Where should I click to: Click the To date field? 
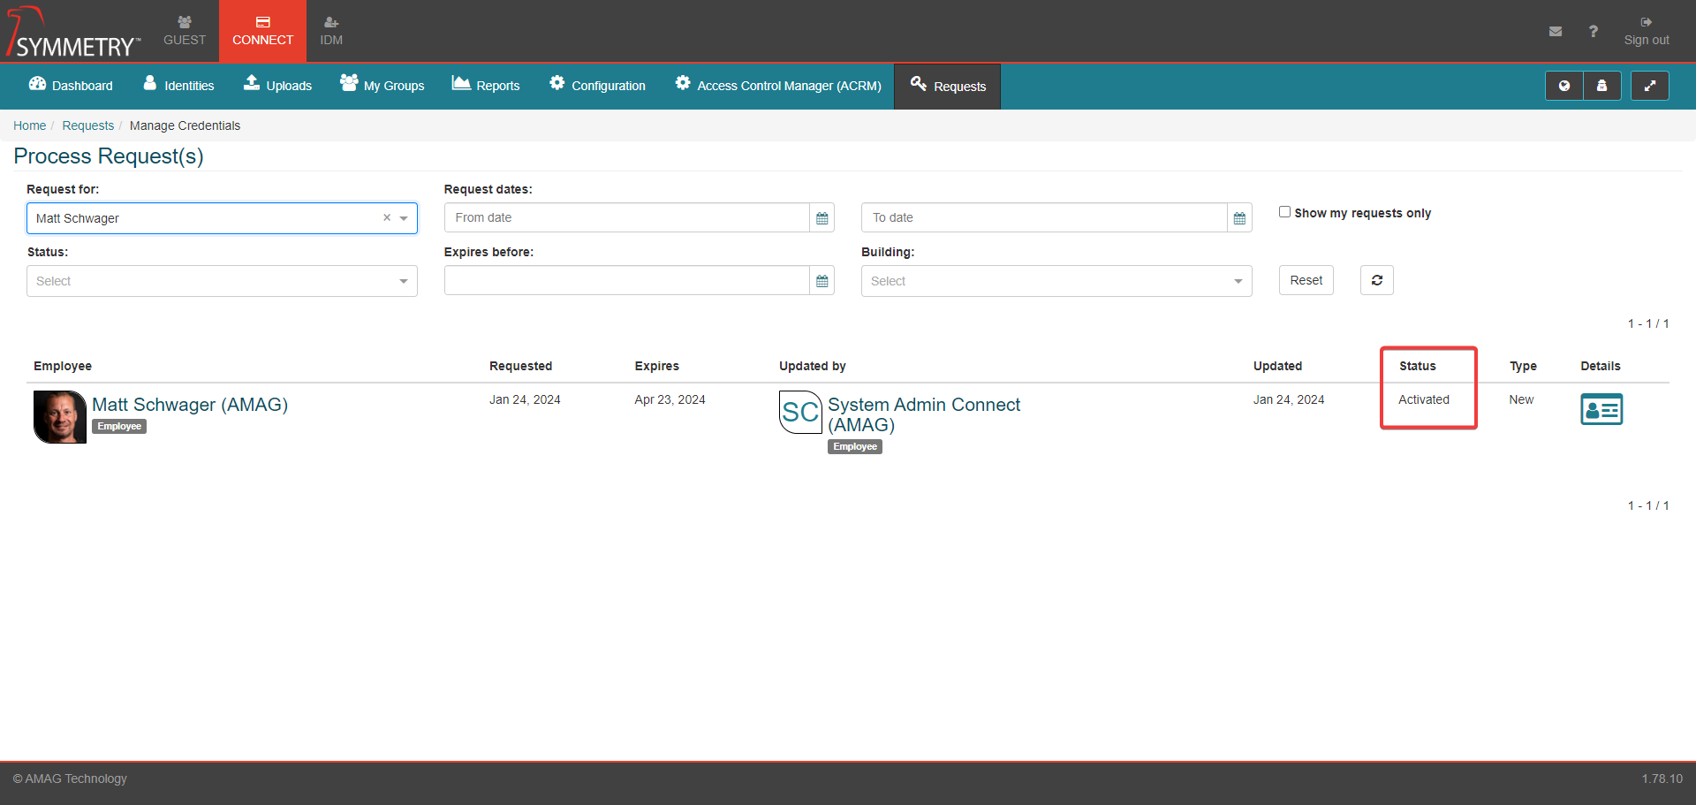pos(1044,217)
